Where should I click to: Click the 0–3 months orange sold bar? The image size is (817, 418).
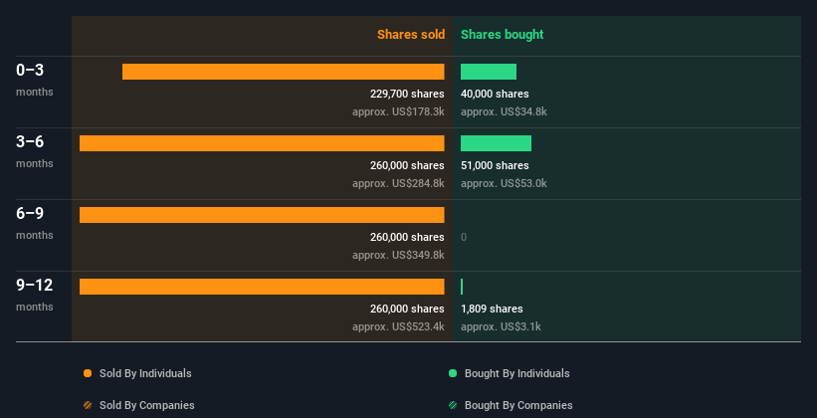[283, 72]
